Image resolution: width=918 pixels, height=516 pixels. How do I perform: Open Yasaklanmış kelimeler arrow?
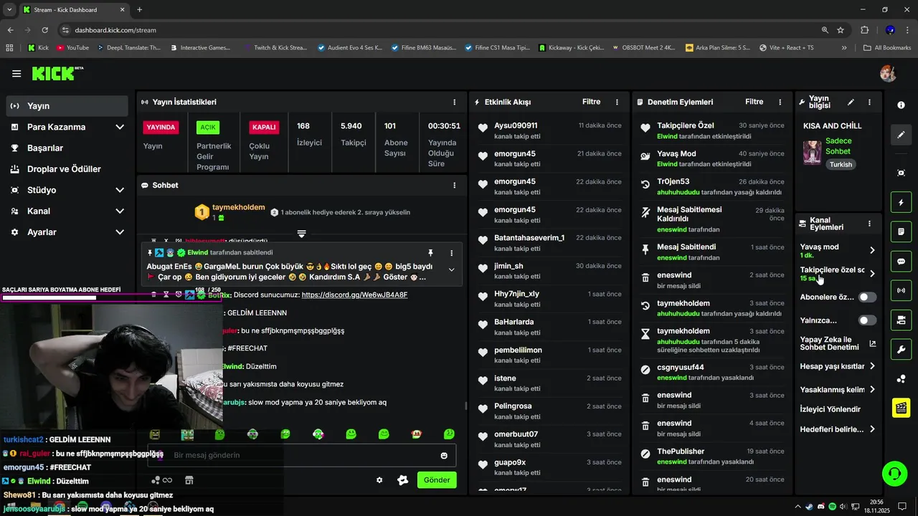pos(872,390)
